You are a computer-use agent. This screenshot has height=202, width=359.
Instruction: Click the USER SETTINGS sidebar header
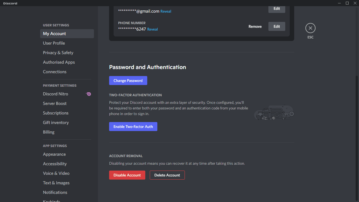pos(56,25)
